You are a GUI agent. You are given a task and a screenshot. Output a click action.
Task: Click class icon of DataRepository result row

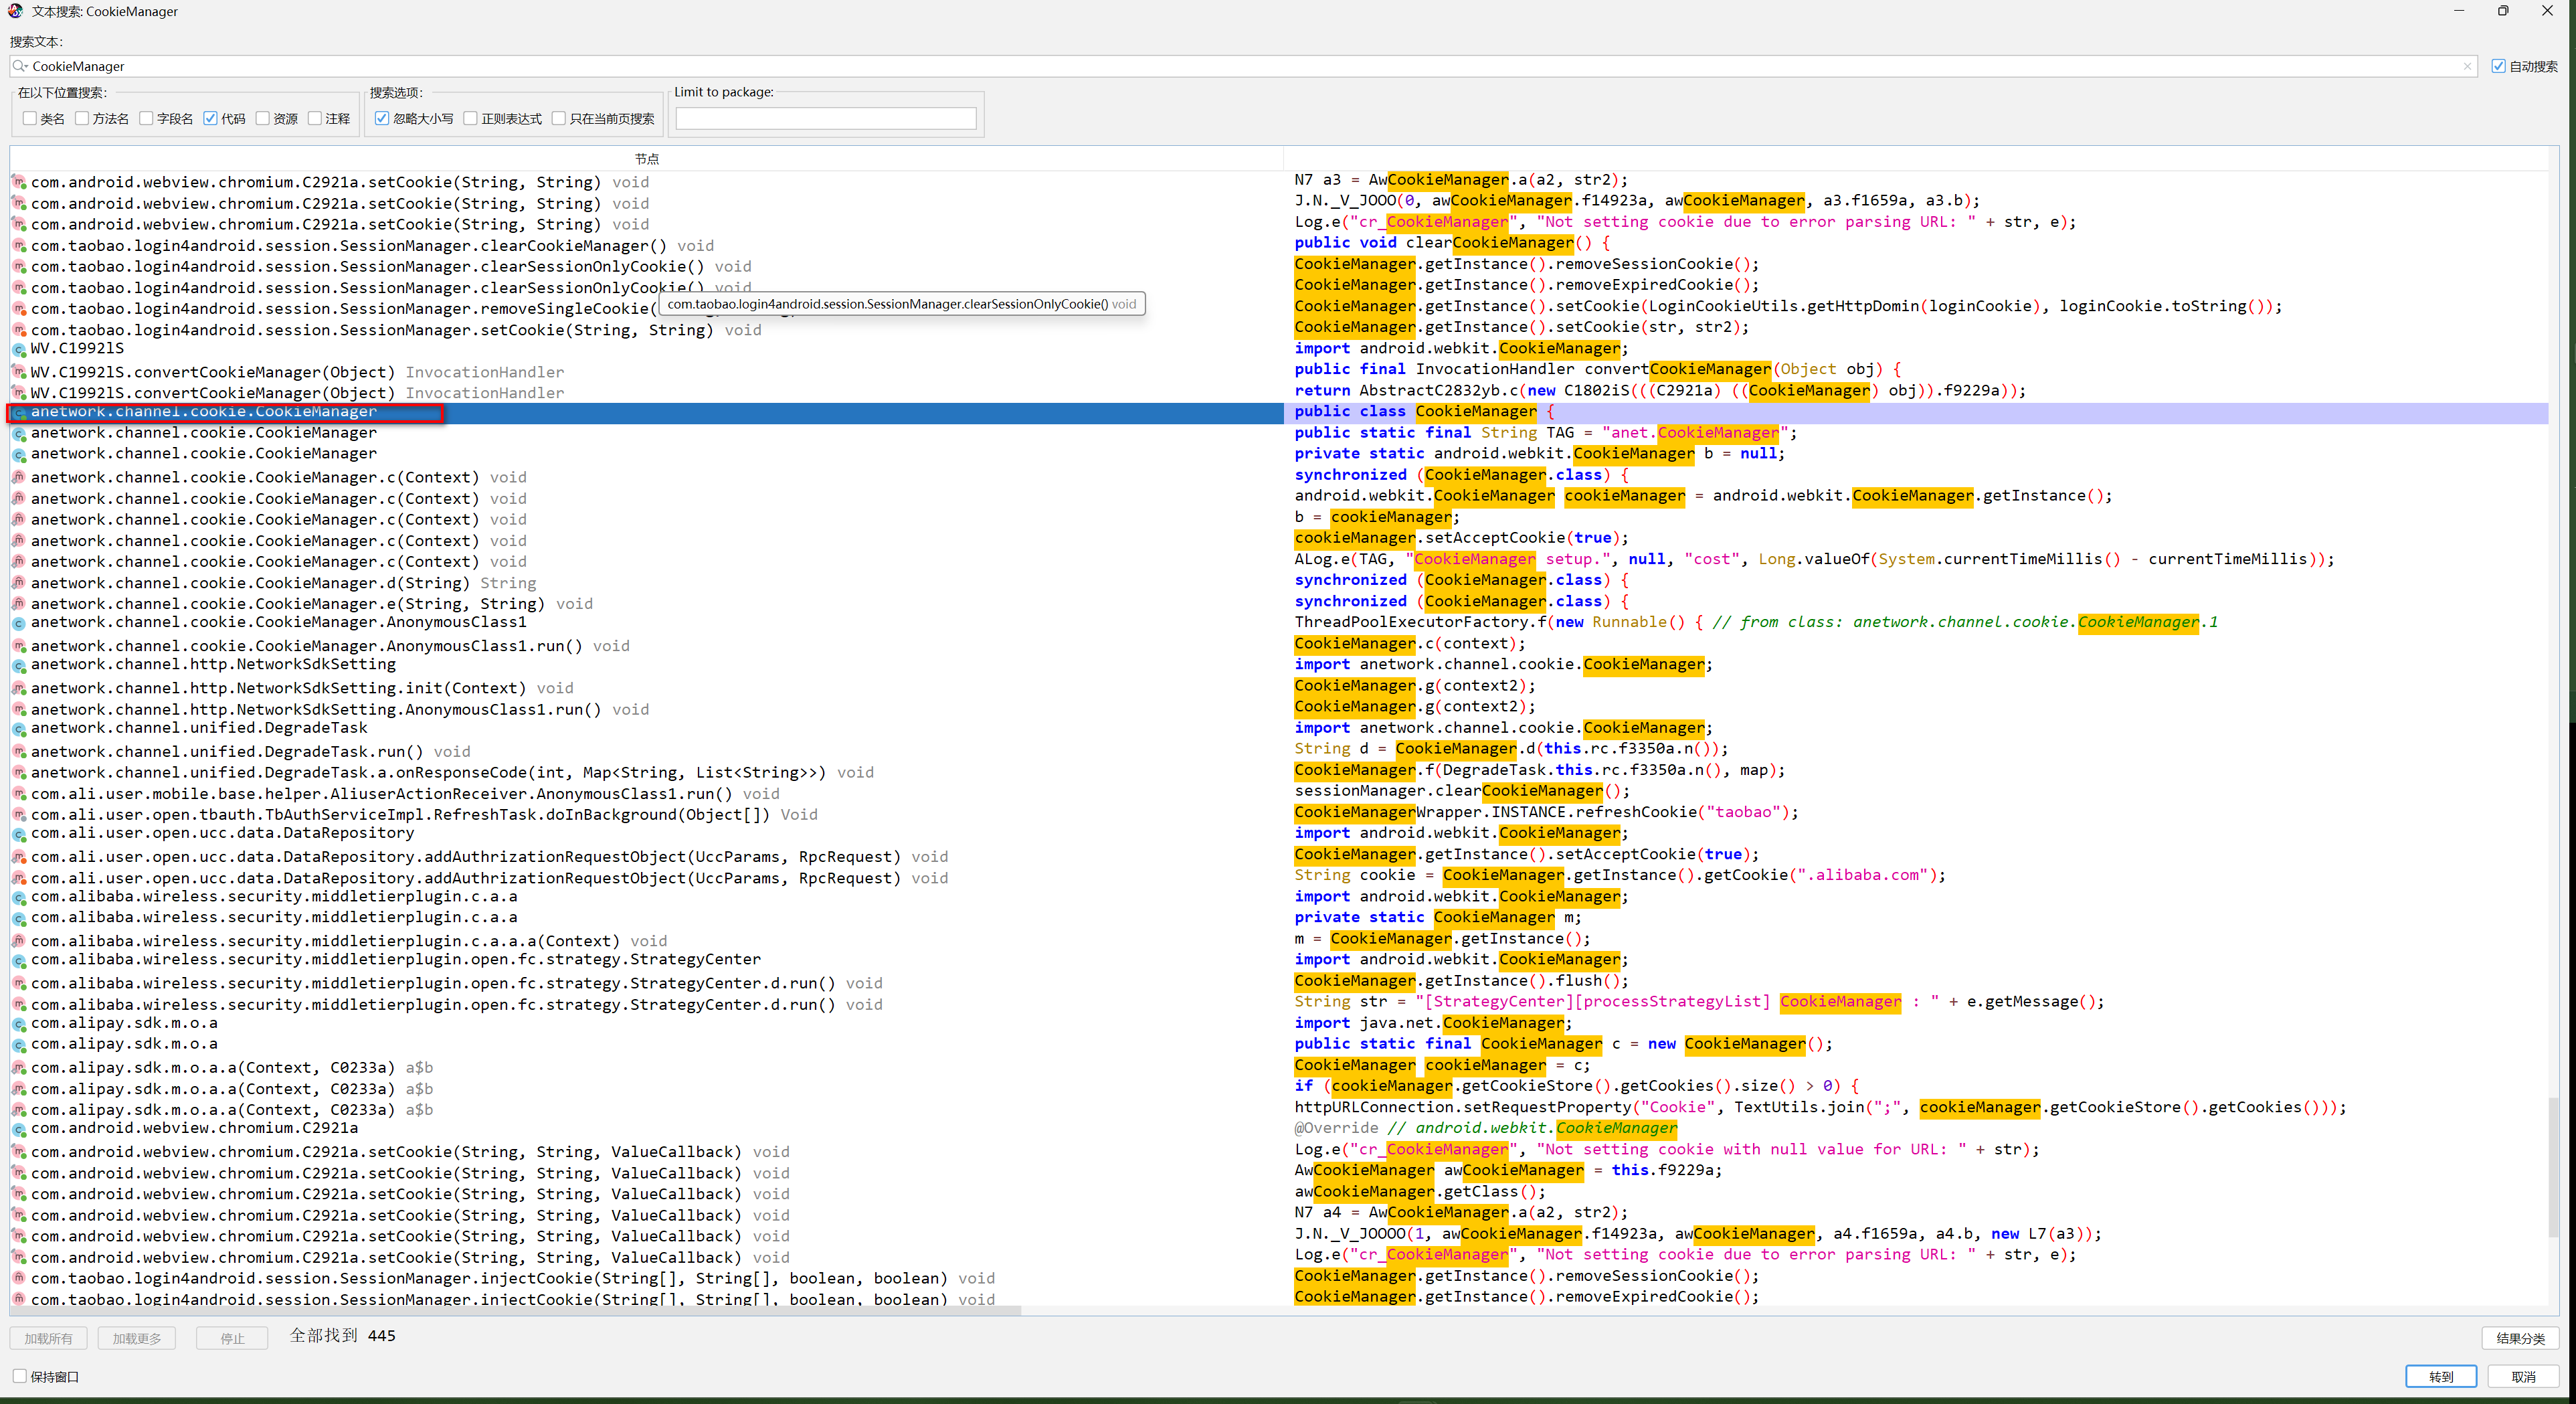click(19, 835)
